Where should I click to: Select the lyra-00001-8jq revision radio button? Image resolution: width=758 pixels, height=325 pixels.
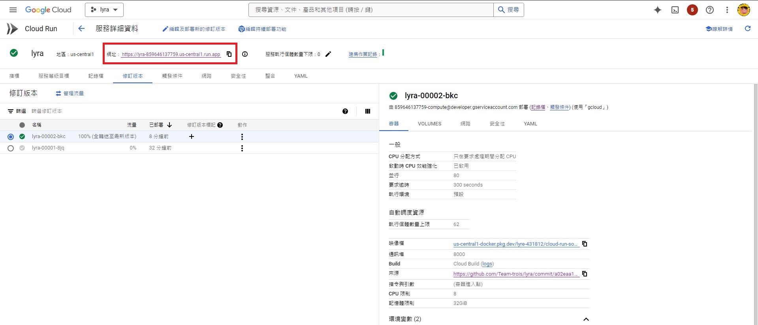11,148
